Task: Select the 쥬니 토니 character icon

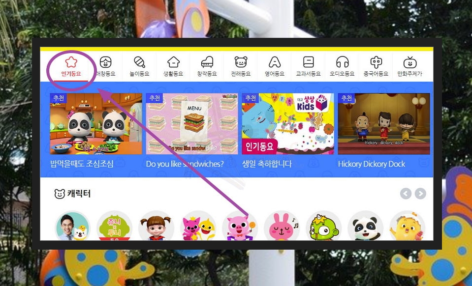Action: [114, 226]
